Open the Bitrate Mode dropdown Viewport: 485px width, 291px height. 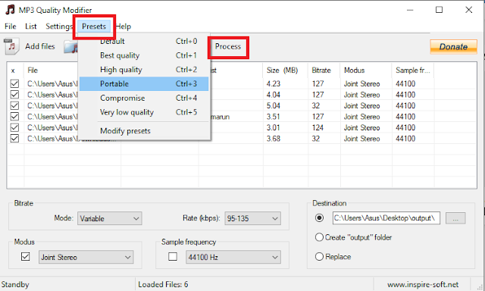point(109,218)
